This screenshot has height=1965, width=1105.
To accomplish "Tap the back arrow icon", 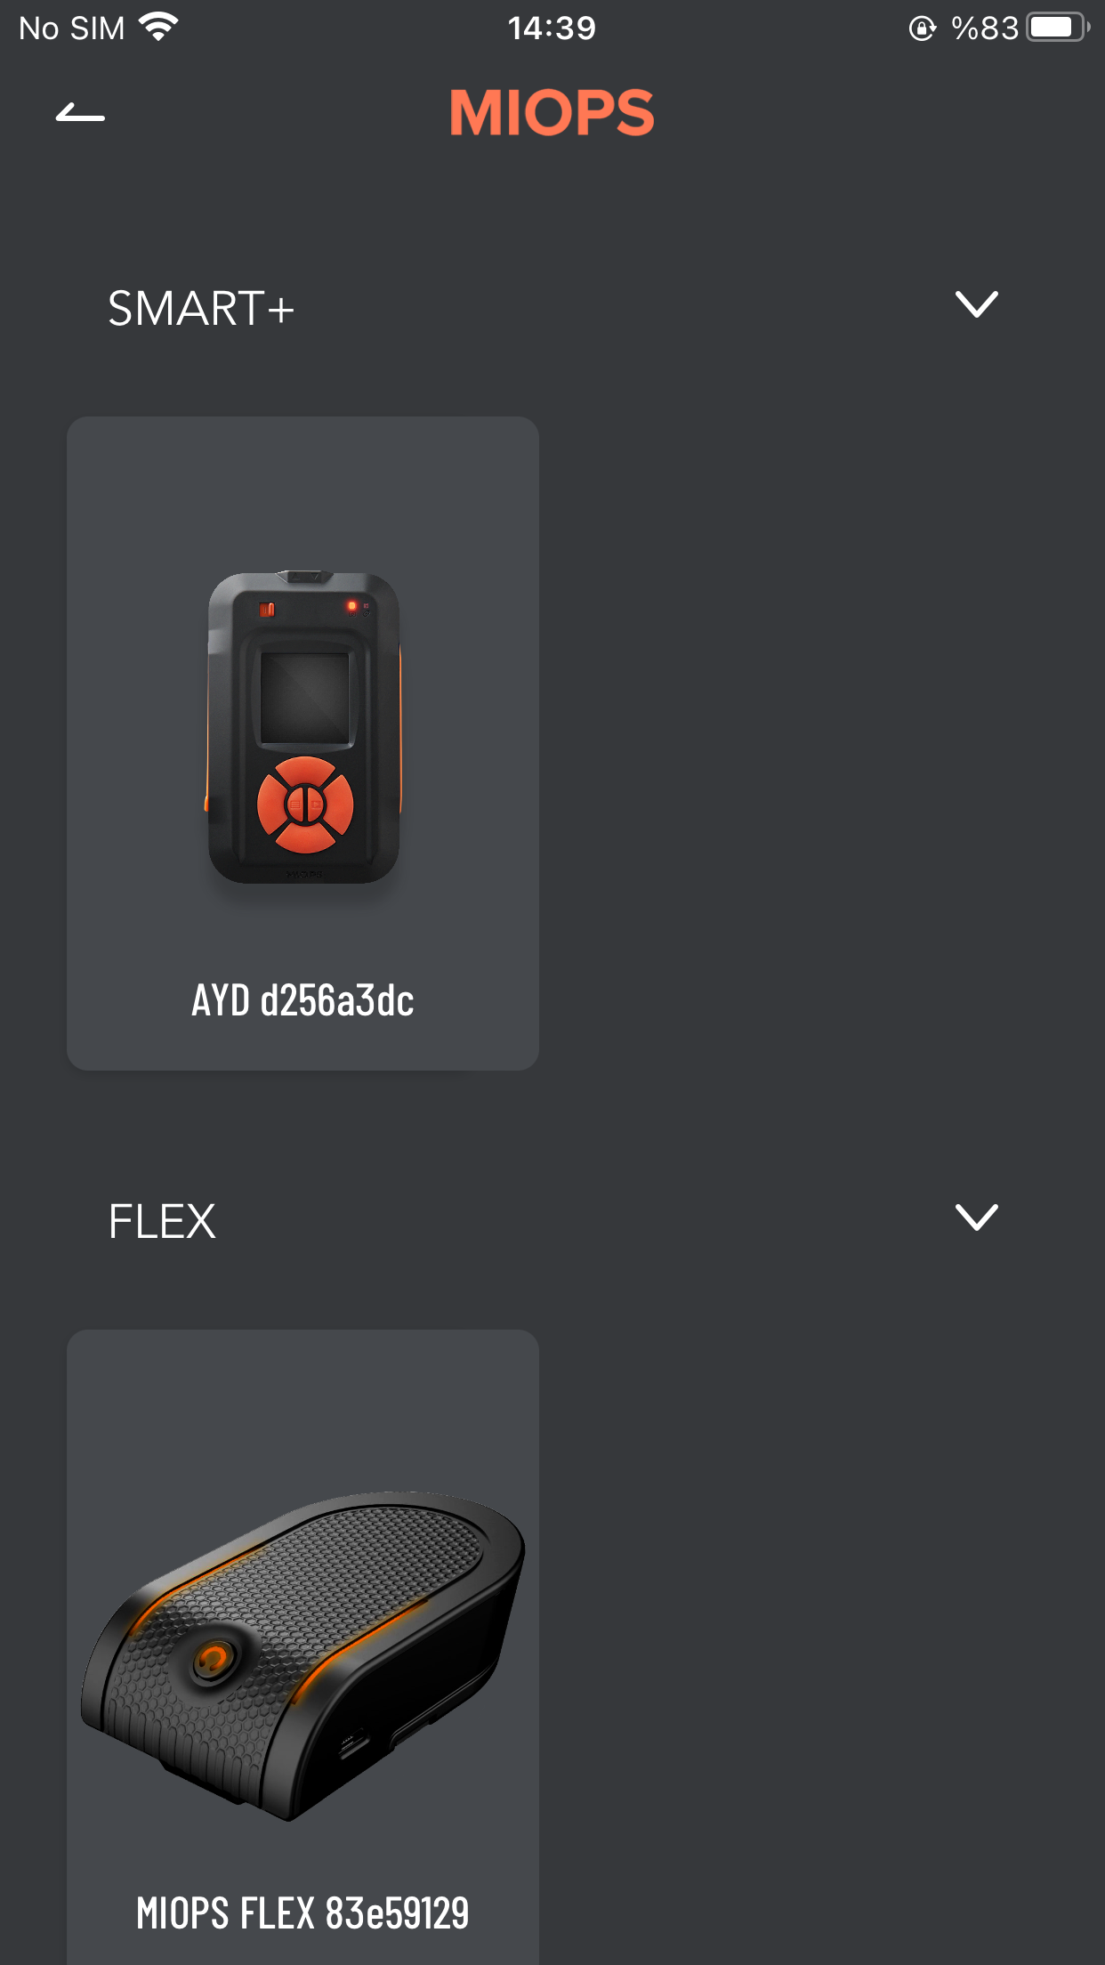I will pos(80,113).
